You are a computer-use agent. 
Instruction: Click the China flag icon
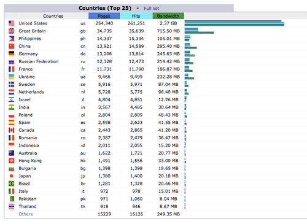(12, 46)
